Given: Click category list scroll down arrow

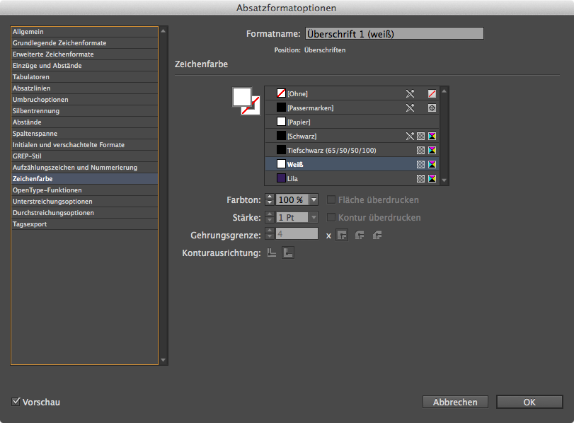Looking at the screenshot, I should click(x=163, y=360).
